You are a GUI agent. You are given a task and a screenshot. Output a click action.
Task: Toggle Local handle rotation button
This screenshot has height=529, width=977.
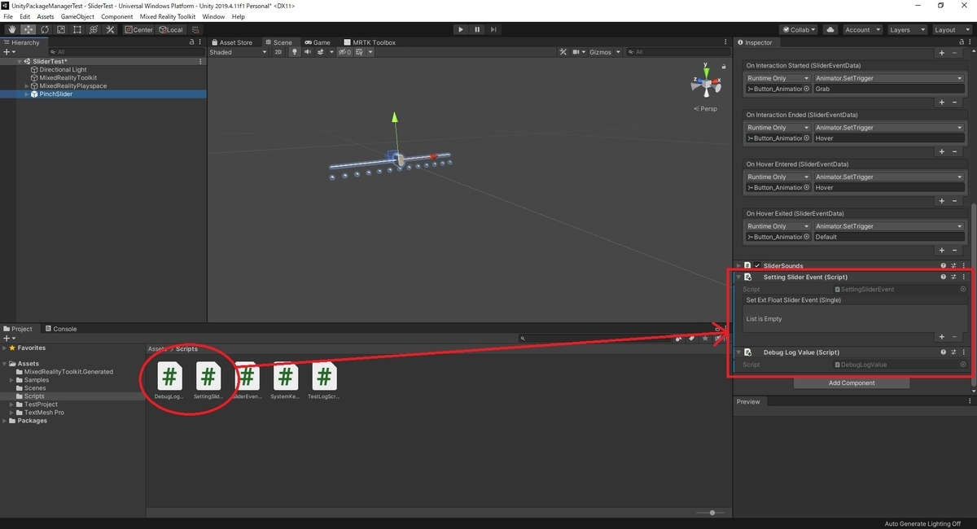(171, 29)
